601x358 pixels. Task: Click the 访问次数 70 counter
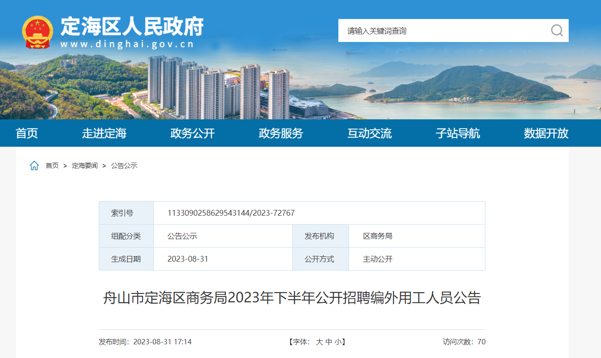pyautogui.click(x=464, y=342)
